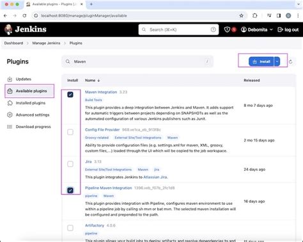Bookmark page with the star icon
The width and height of the screenshot is (303, 242).
point(241,15)
